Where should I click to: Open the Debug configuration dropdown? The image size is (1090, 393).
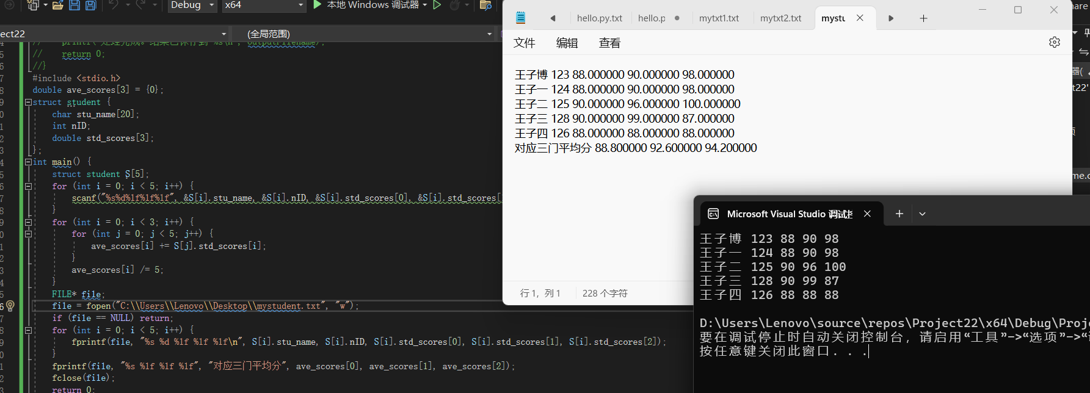tap(192, 5)
